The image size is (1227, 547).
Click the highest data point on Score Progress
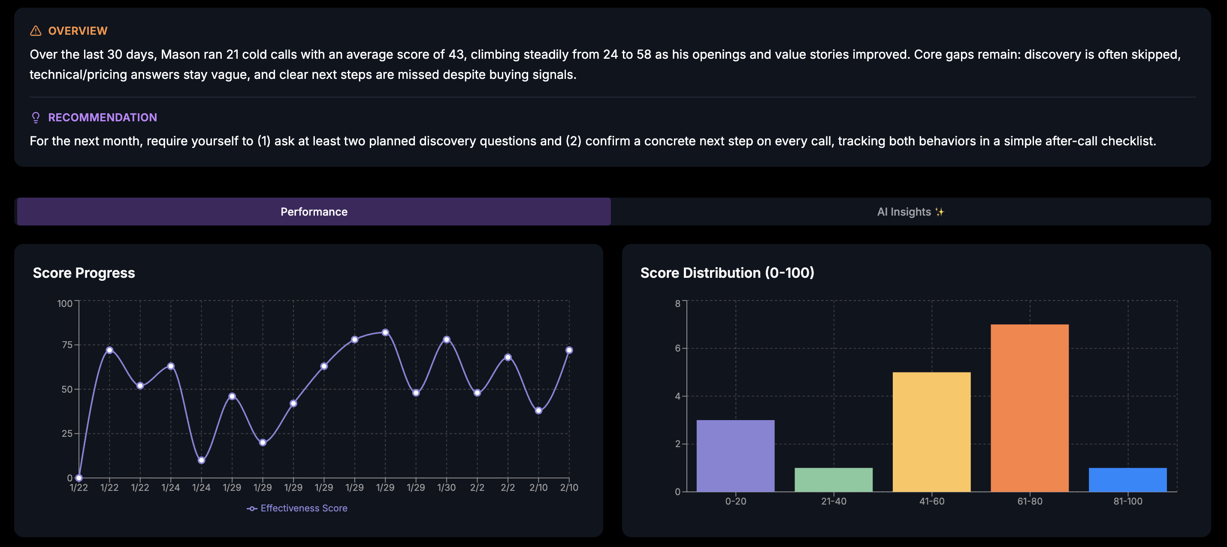tap(385, 332)
